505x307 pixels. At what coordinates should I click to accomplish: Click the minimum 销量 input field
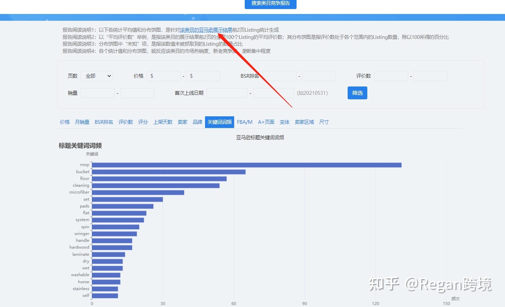click(x=98, y=93)
